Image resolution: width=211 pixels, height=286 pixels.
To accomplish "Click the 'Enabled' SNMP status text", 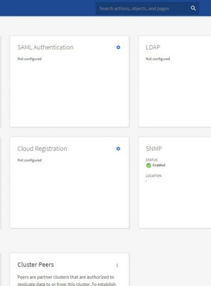I will pyautogui.click(x=159, y=165).
